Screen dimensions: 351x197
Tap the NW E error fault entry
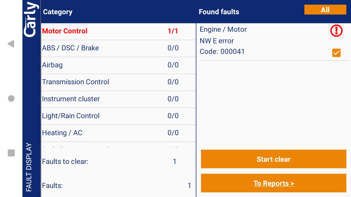[217, 41]
